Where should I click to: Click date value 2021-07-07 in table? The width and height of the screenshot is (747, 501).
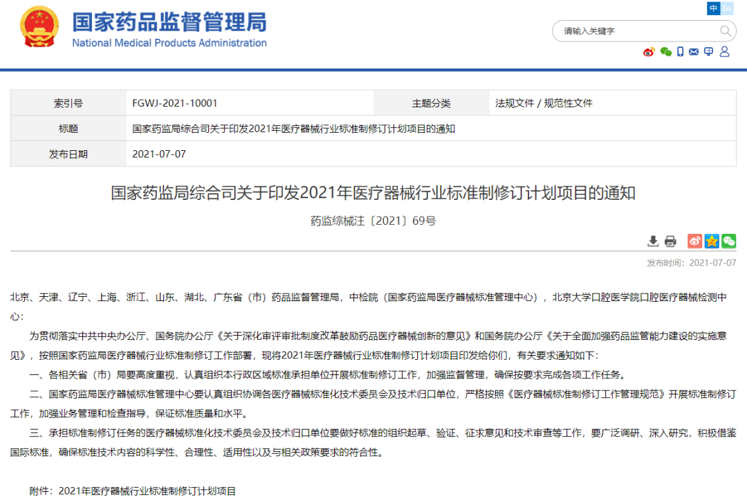coord(159,154)
